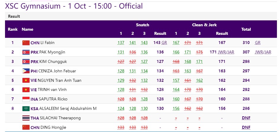
Task: Click the North Korea flag beside PAK Myongjin
Action: pos(26,52)
